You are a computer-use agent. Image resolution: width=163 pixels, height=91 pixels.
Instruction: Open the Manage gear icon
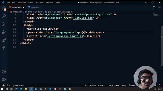tap(4, 79)
